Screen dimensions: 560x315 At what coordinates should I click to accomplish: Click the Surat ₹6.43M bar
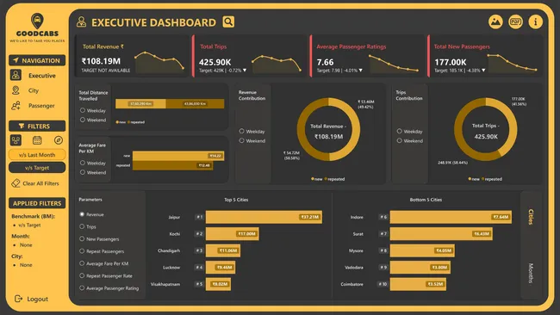point(441,233)
